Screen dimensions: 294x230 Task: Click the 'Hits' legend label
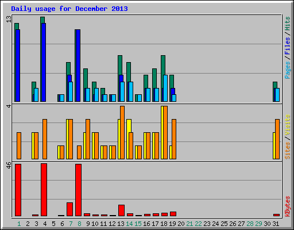coord(288,24)
